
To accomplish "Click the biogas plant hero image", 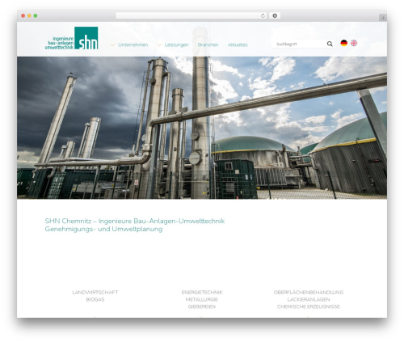I will (202, 128).
